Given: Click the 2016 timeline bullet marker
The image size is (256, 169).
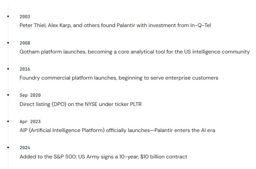Looking at the screenshot, I should click(x=8, y=69).
